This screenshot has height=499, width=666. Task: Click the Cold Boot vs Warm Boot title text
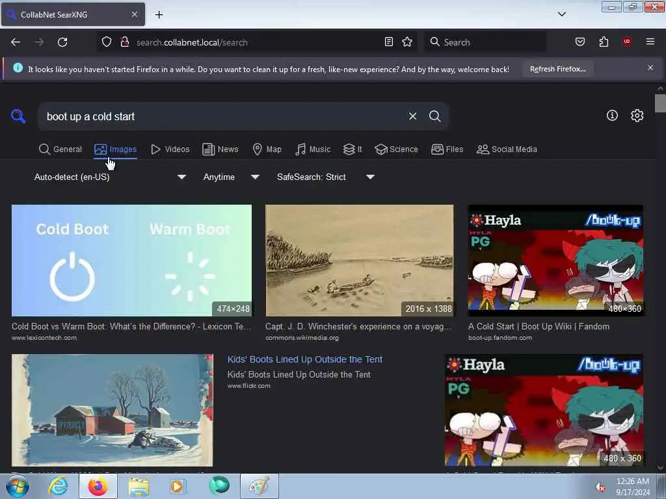tap(131, 327)
